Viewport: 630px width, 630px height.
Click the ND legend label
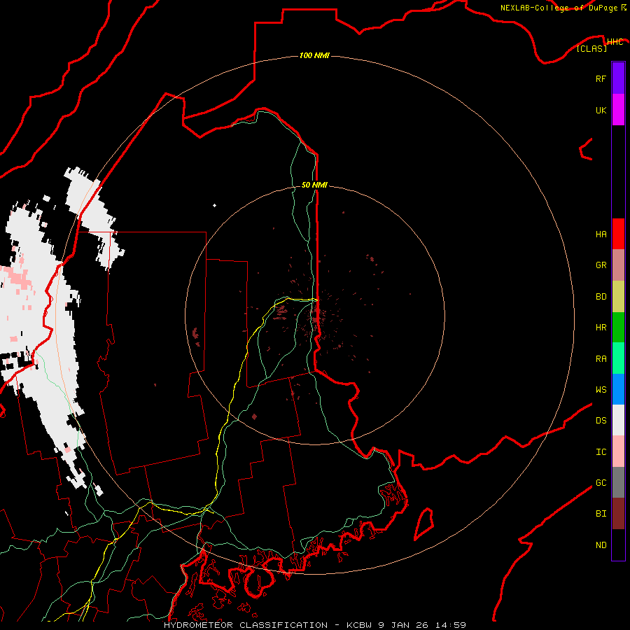click(x=601, y=545)
